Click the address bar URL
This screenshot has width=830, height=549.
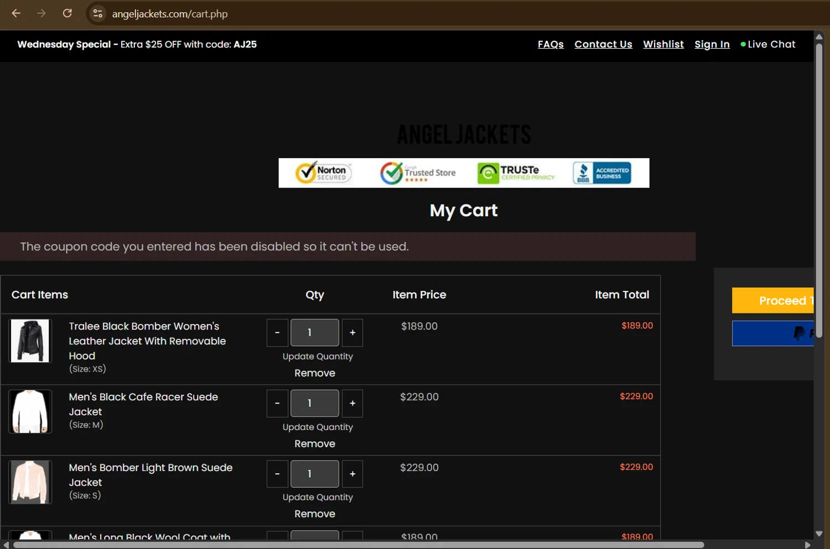(x=170, y=14)
